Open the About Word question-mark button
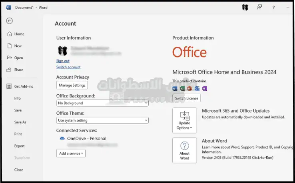 pyautogui.click(x=185, y=150)
